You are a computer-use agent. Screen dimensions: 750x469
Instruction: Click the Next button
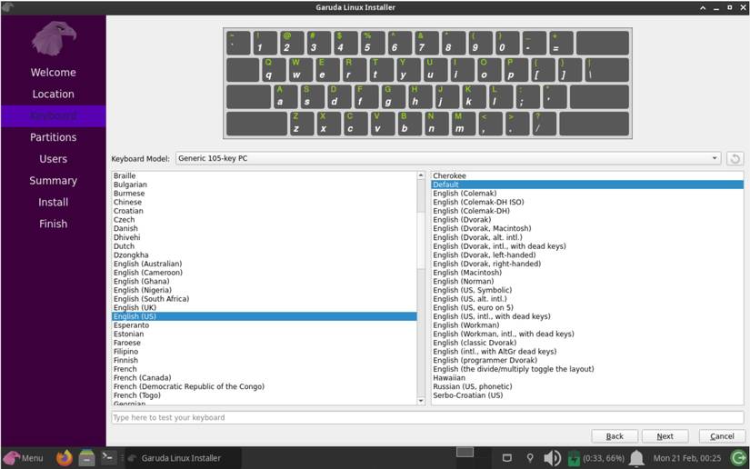(665, 436)
